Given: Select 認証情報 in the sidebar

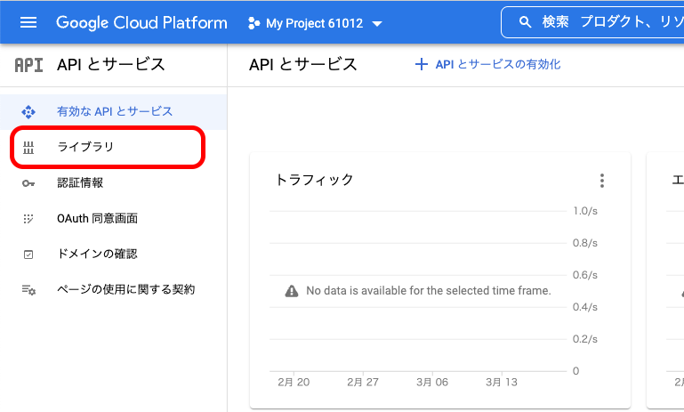Looking at the screenshot, I should click(80, 182).
